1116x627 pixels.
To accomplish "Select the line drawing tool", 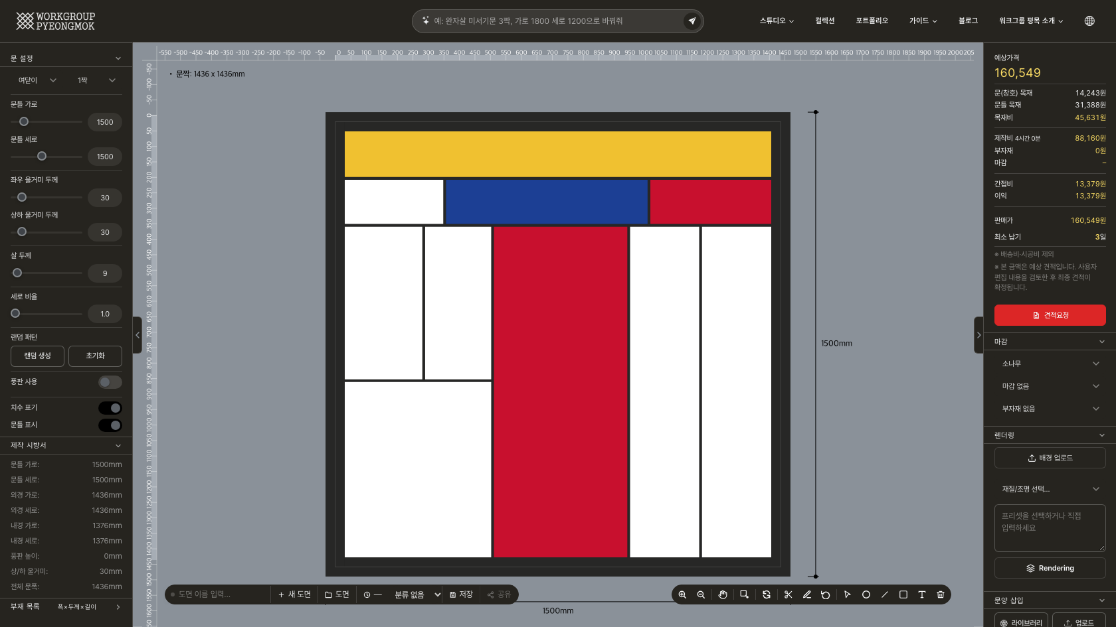I will [x=885, y=594].
